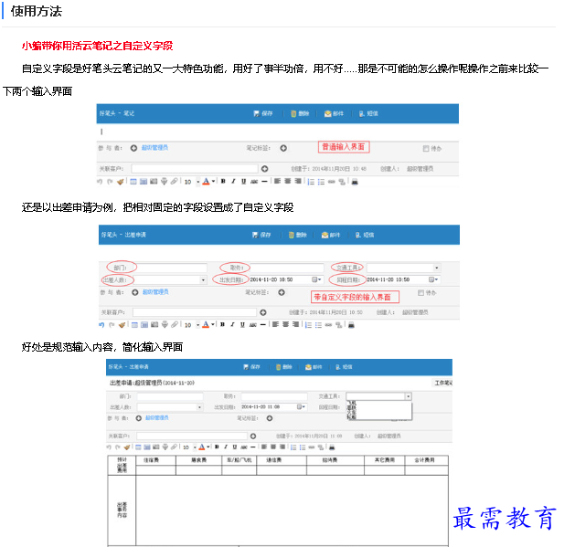
Task: Click 保存 in the 笔记 window header
Action: pyautogui.click(x=263, y=113)
